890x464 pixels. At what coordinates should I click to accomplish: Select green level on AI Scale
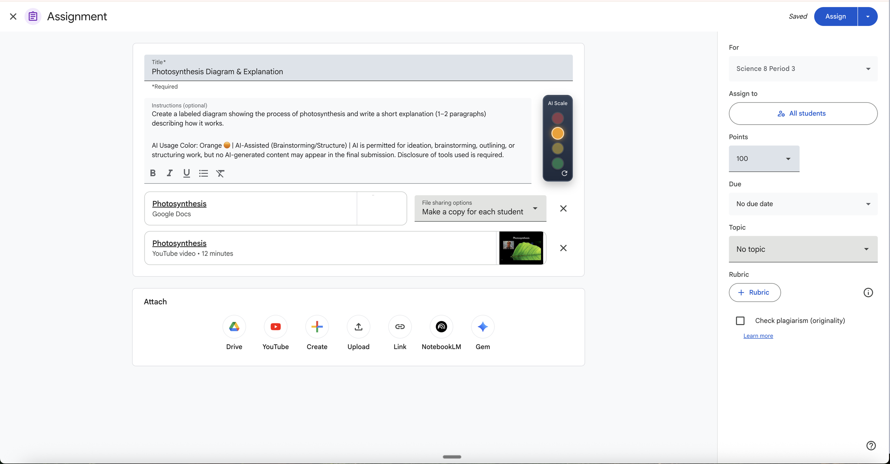point(557,163)
